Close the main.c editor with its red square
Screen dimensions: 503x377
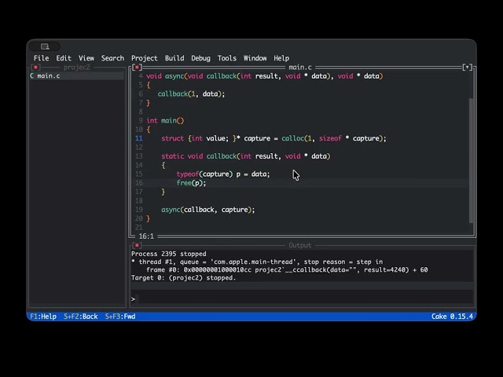[x=137, y=68]
